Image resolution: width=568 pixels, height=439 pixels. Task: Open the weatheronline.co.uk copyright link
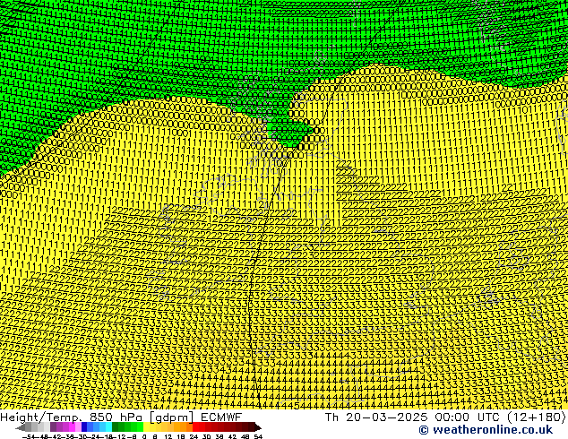tap(486, 430)
